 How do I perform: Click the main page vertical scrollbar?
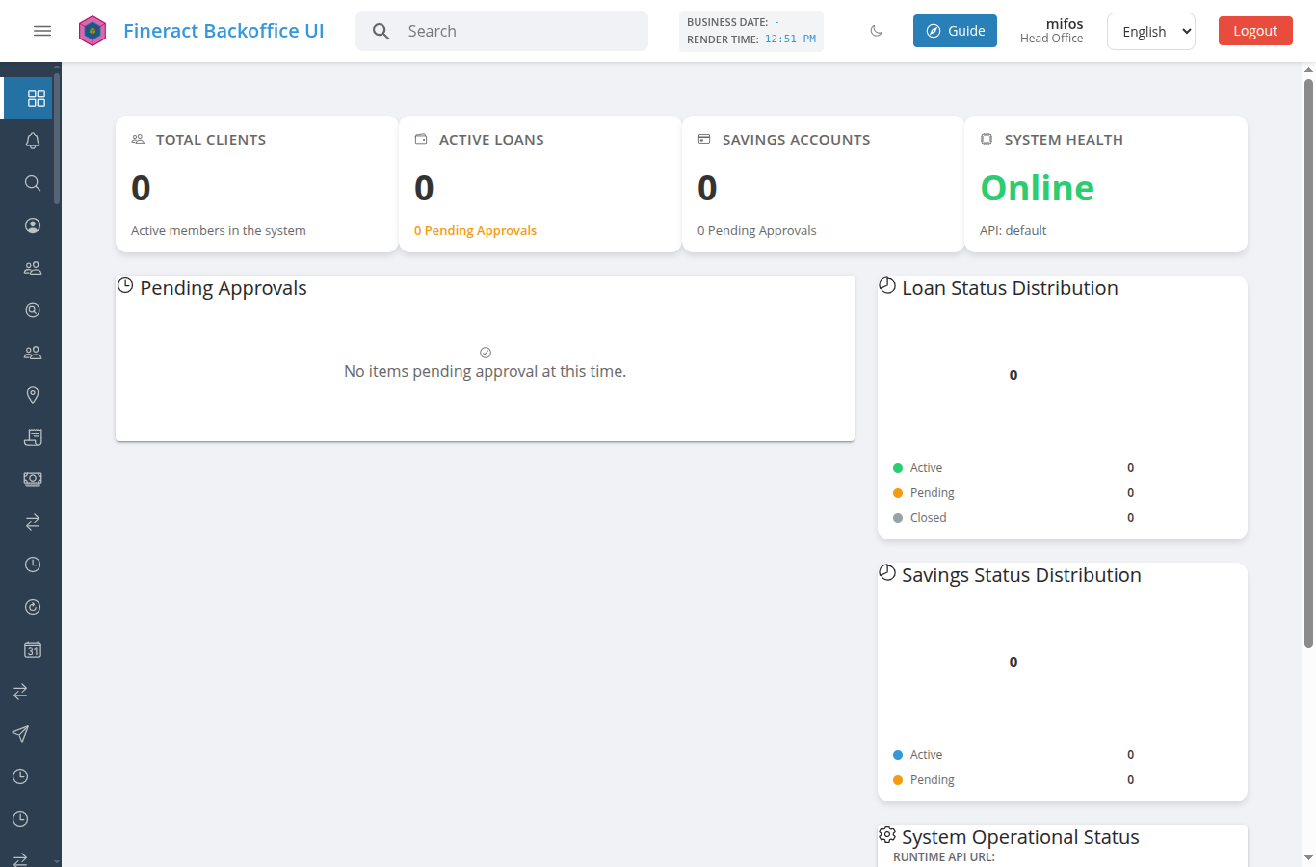click(1308, 363)
